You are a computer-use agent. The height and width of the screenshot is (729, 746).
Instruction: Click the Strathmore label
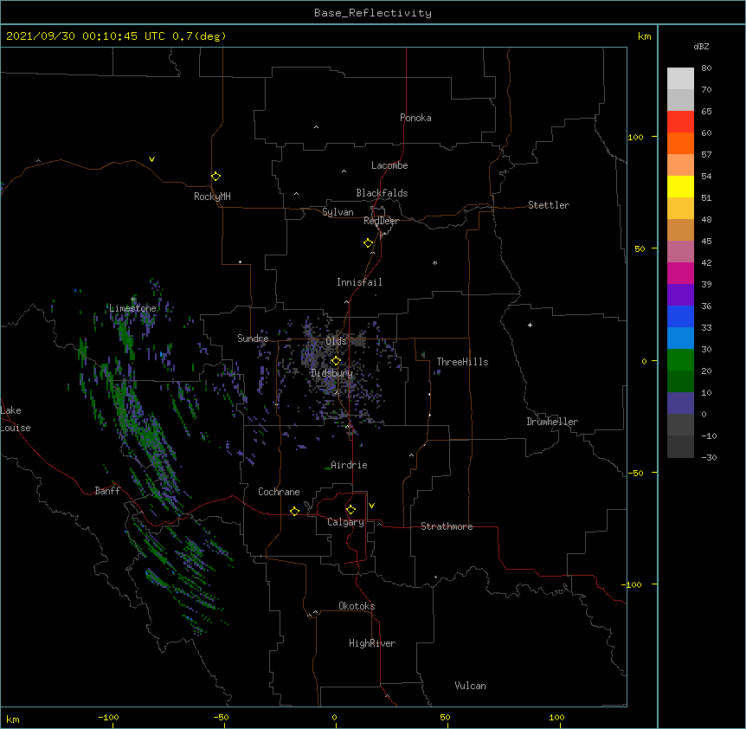click(x=447, y=526)
